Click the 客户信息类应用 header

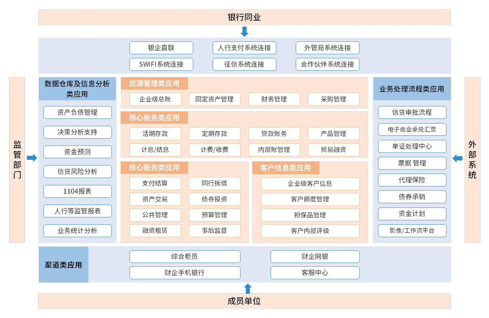coord(285,168)
